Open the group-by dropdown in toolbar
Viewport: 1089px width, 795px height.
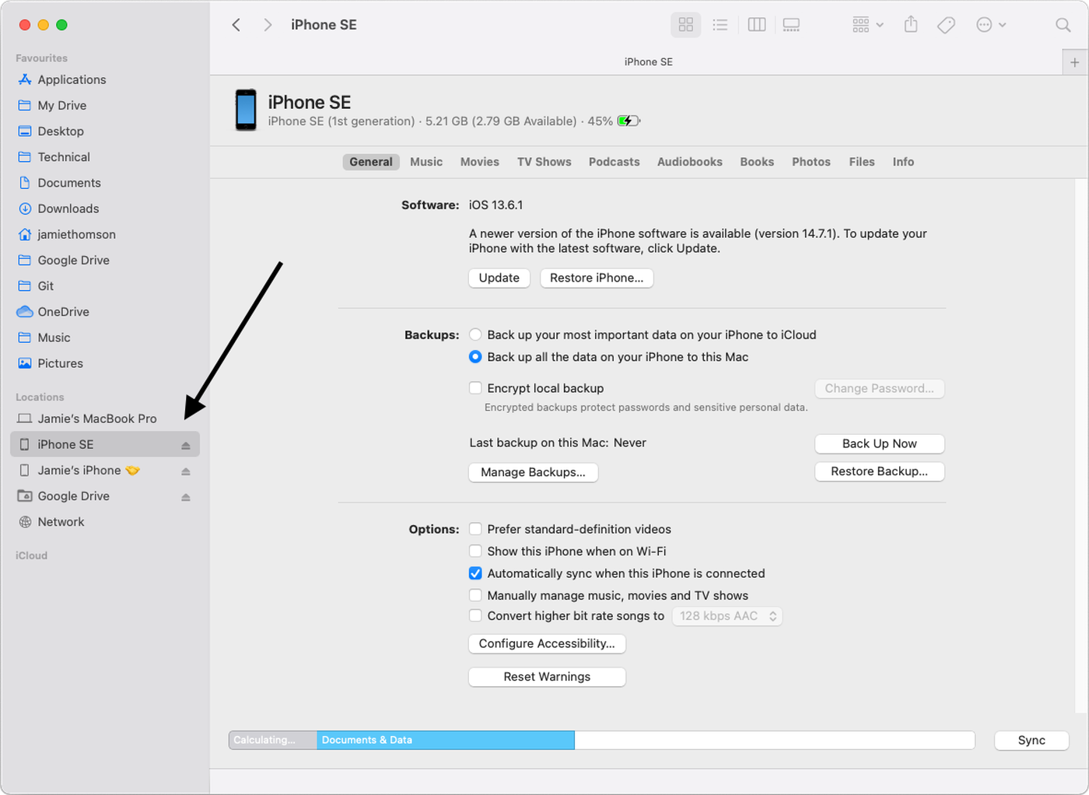click(868, 25)
